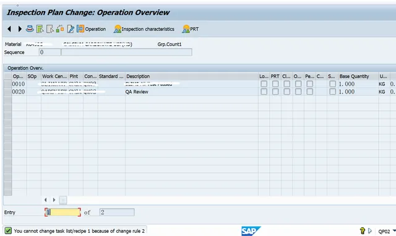Screen dimensions: 396x236
Task: Click the grey list-with-arrow toolbar icon
Action: [x=50, y=29]
